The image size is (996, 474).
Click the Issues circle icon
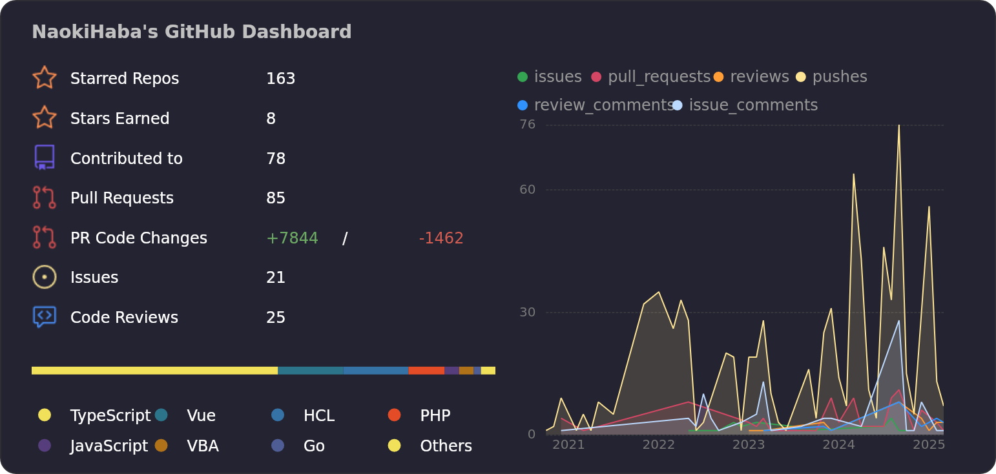pos(45,277)
